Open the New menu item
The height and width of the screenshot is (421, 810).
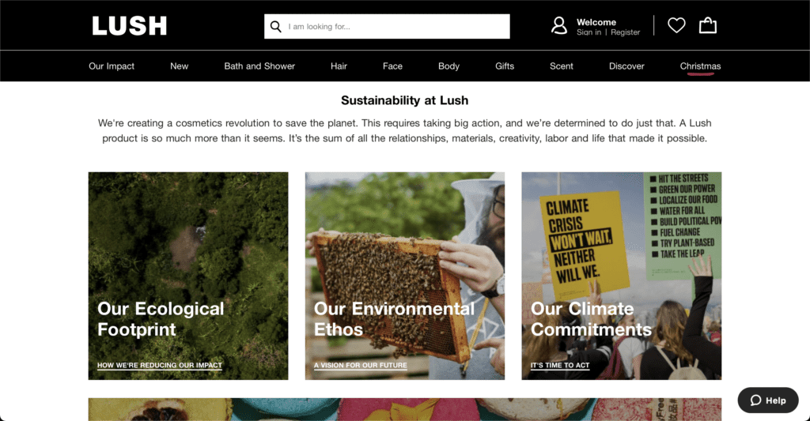coord(180,66)
